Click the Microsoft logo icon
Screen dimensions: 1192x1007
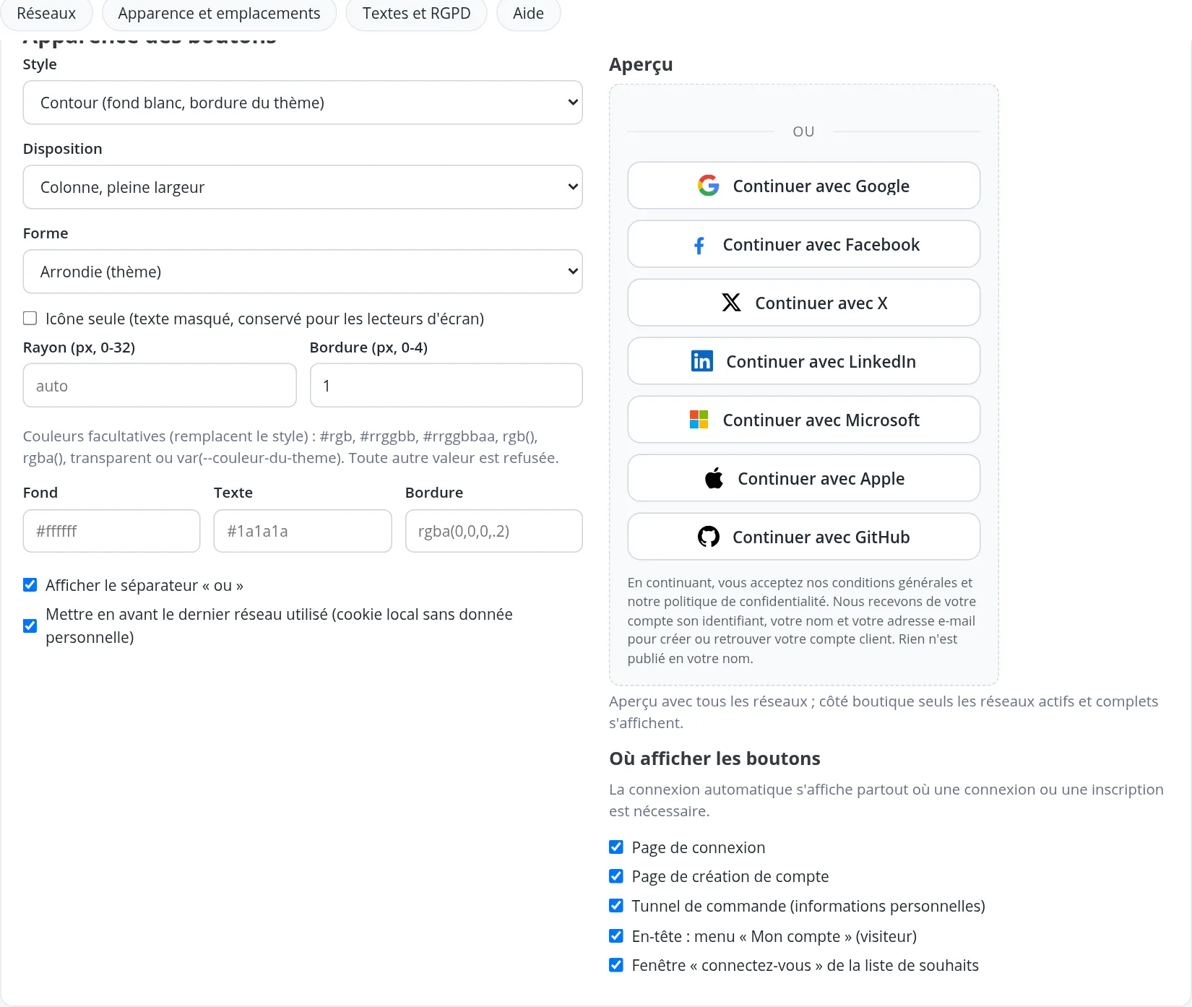699,420
